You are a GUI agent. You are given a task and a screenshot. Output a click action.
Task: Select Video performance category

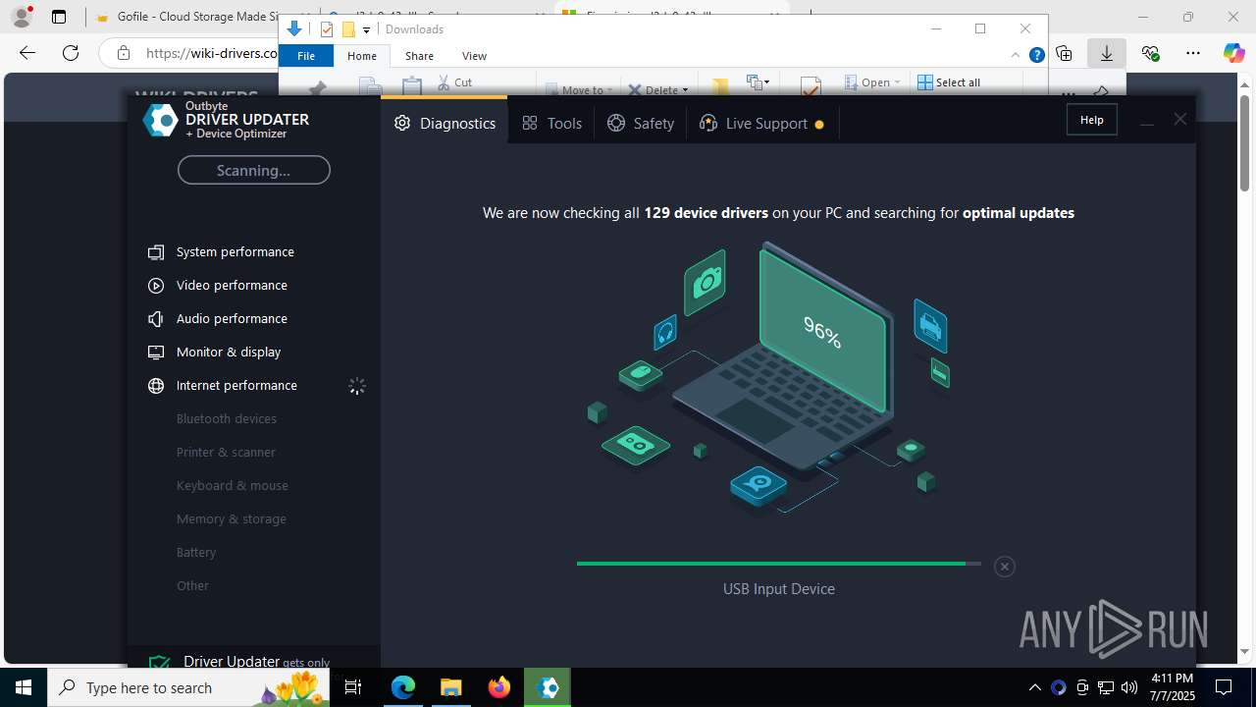tap(232, 285)
